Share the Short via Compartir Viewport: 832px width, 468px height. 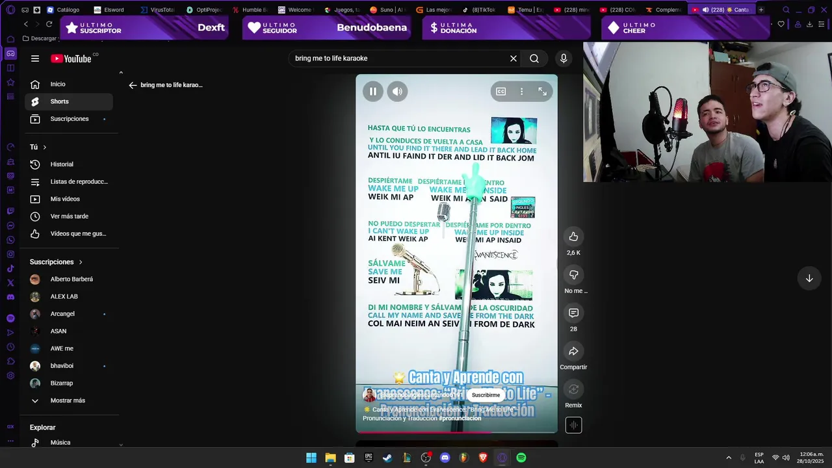point(573,352)
